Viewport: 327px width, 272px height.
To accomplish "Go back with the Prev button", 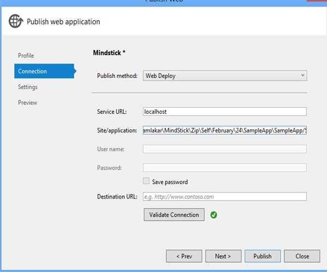I will point(184,256).
